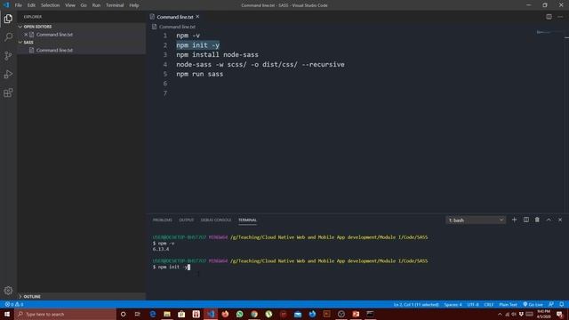The width and height of the screenshot is (569, 320).
Task: Open File Explorer from taskbar
Action: 167,314
